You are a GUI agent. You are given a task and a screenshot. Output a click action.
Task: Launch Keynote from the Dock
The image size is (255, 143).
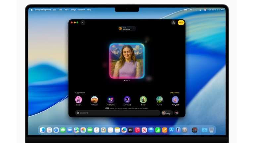pyautogui.click(x=151, y=130)
